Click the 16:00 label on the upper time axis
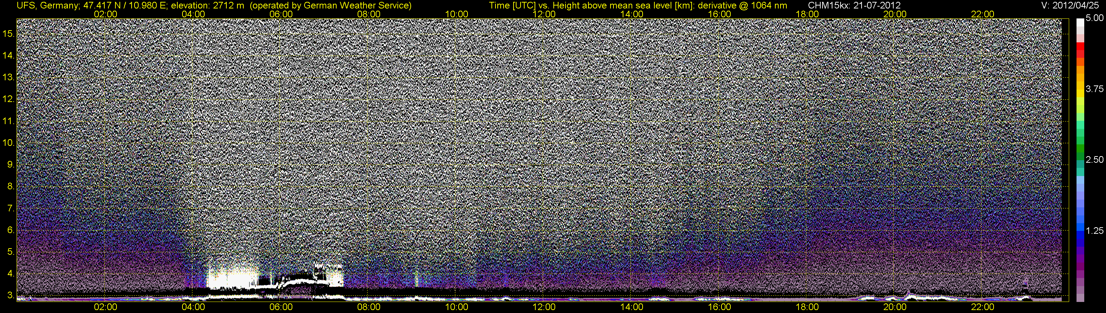This screenshot has height=313, width=1106. point(720,14)
